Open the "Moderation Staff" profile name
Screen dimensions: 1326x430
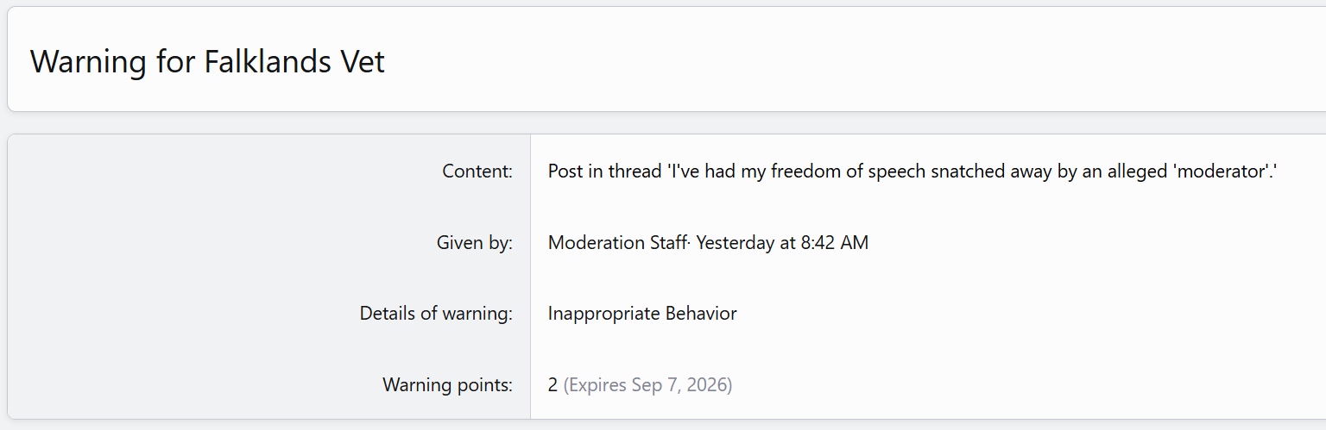pos(619,243)
